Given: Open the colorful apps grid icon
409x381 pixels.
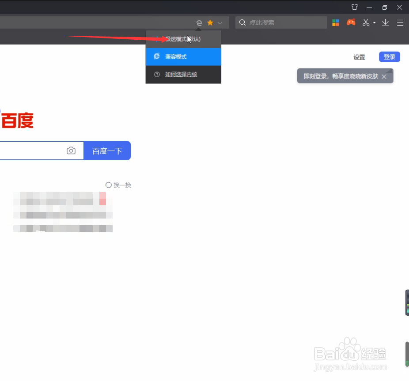Looking at the screenshot, I should pos(335,23).
